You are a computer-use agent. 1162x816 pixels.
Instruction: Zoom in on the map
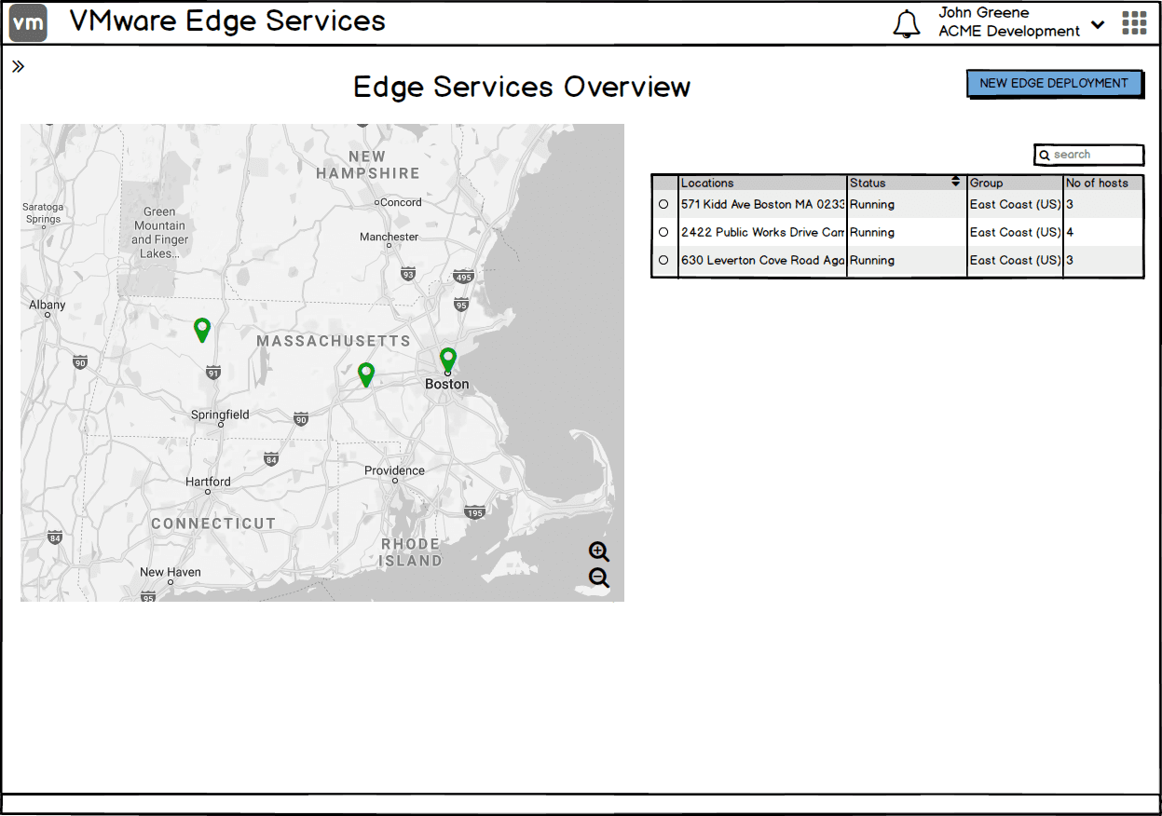click(599, 551)
